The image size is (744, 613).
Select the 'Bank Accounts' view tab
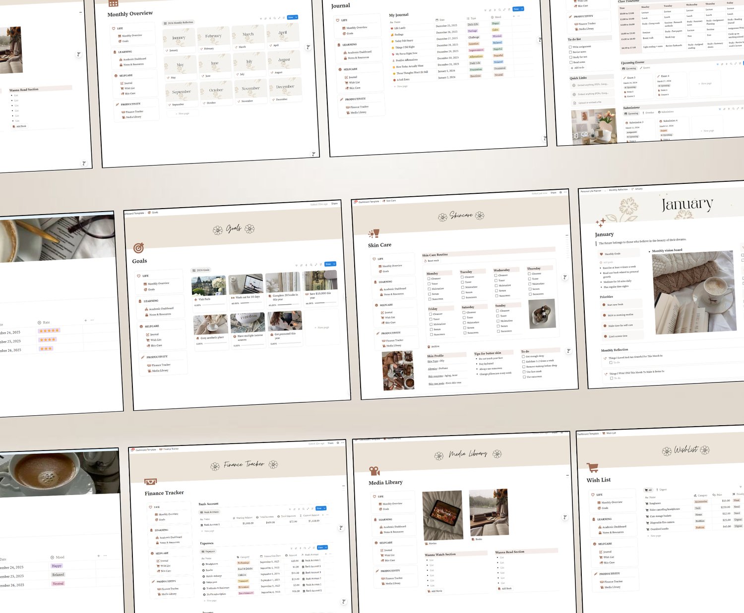click(x=209, y=512)
